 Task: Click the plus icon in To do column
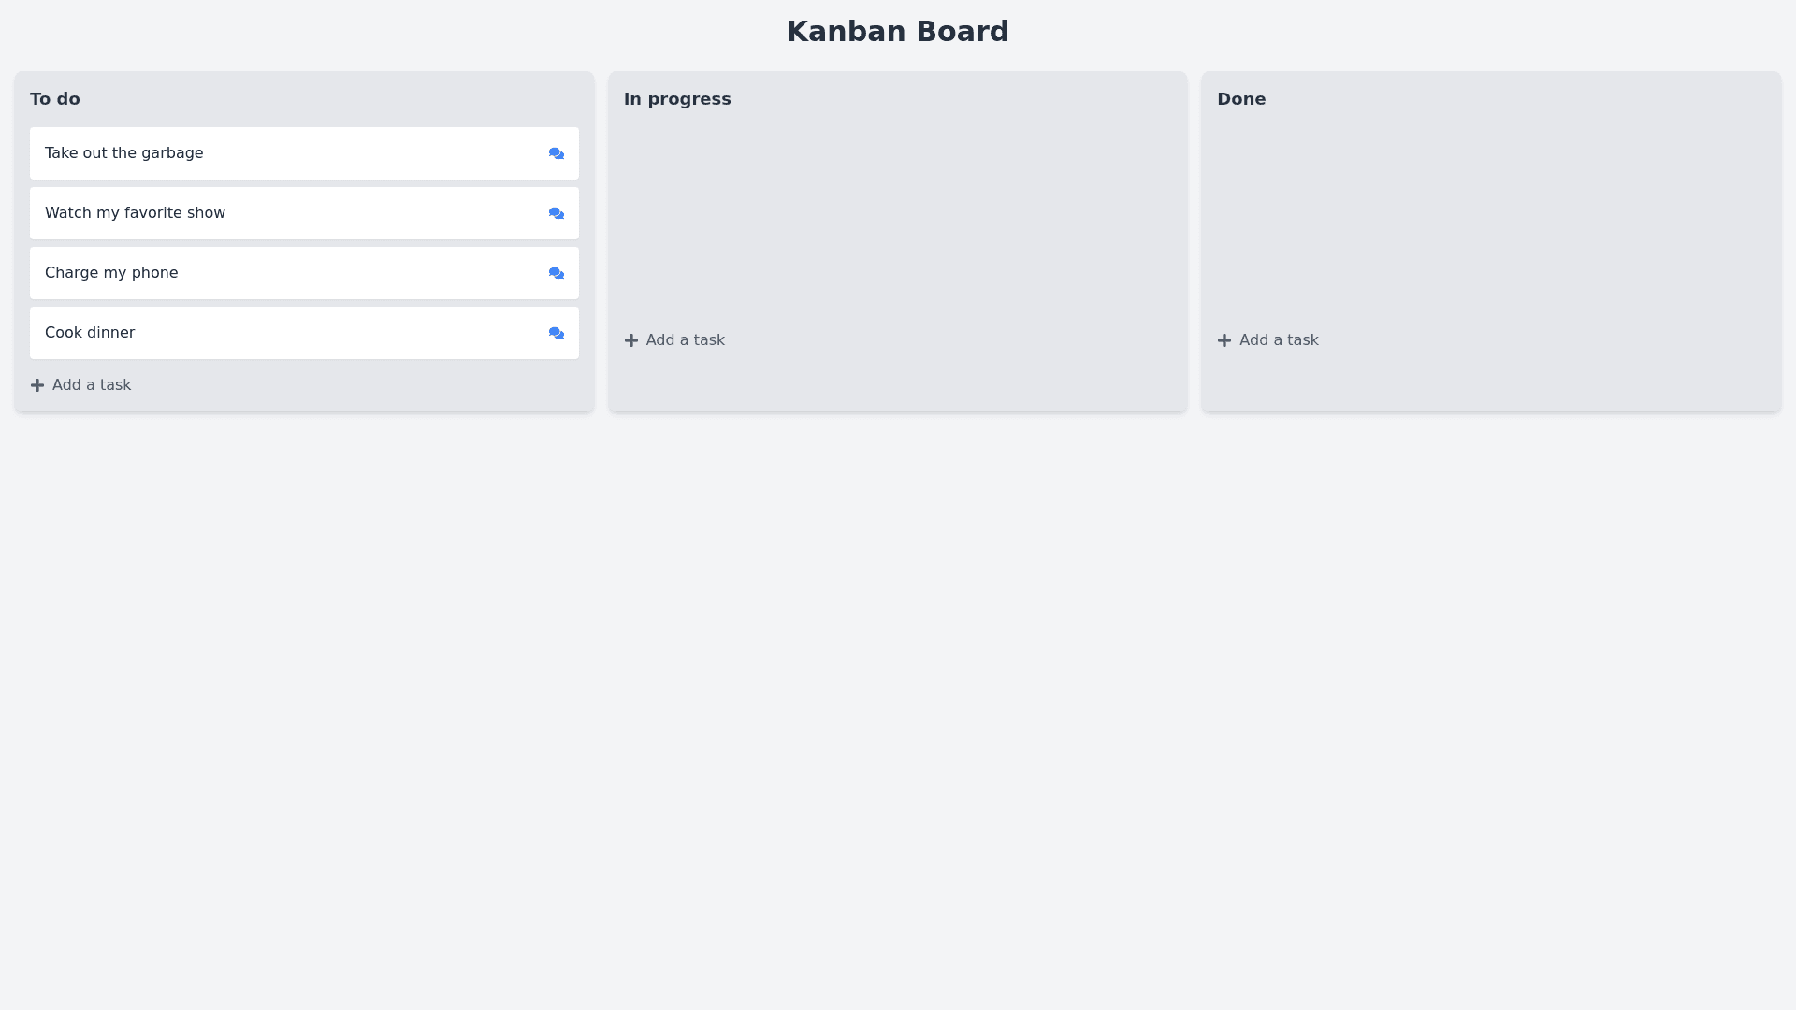coord(37,385)
